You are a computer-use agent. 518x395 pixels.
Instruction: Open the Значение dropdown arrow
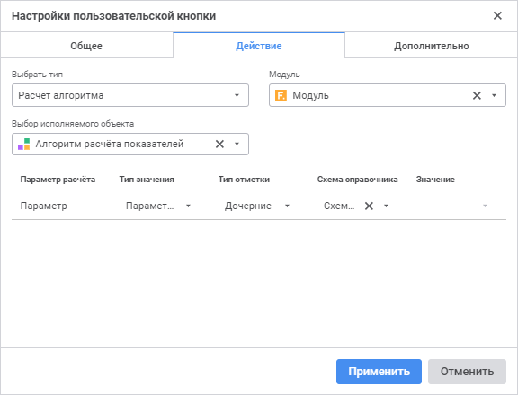(485, 206)
